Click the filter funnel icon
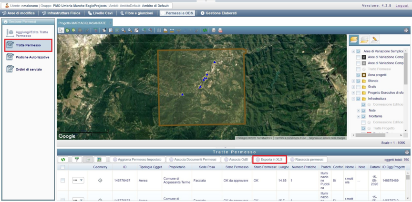The width and height of the screenshot is (412, 202). [77, 160]
